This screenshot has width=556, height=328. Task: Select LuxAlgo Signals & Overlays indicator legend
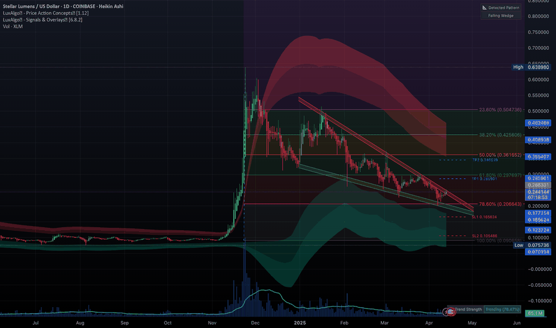pyautogui.click(x=42, y=20)
